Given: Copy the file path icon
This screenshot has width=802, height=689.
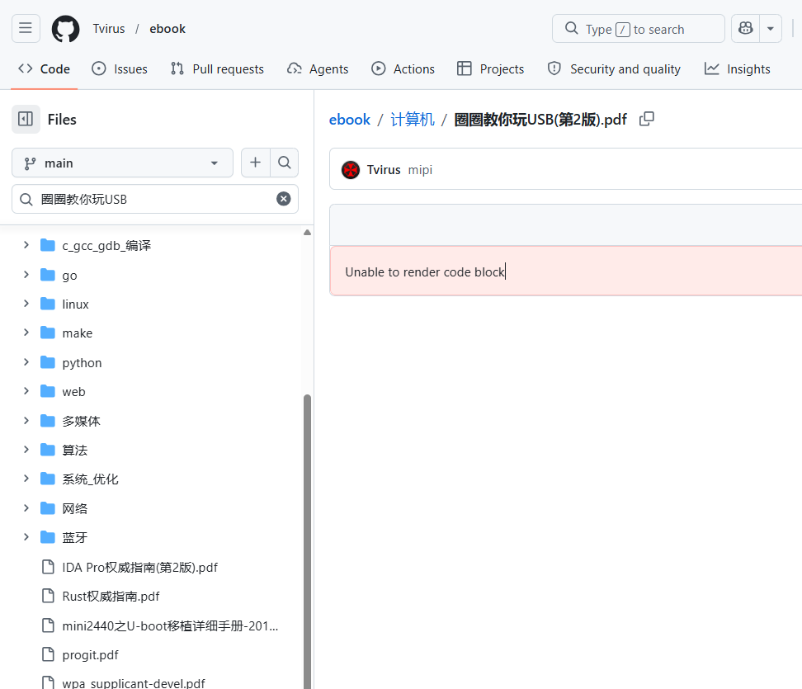Looking at the screenshot, I should pos(647,119).
